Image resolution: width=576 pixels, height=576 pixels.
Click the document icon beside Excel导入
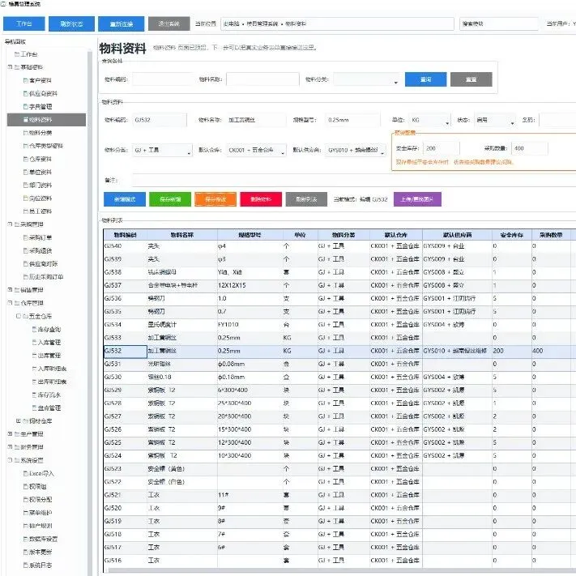(25, 473)
